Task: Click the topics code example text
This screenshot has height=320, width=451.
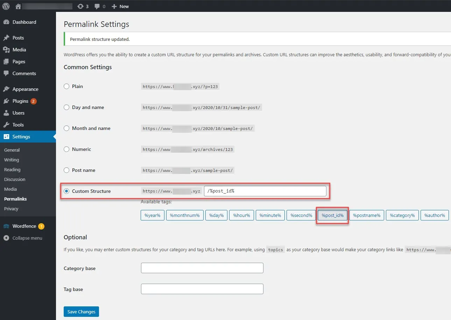Action: point(276,250)
